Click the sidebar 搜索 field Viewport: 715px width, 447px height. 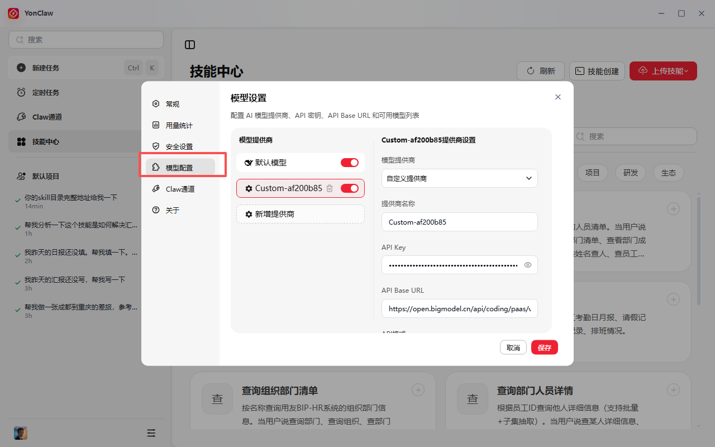pos(86,40)
